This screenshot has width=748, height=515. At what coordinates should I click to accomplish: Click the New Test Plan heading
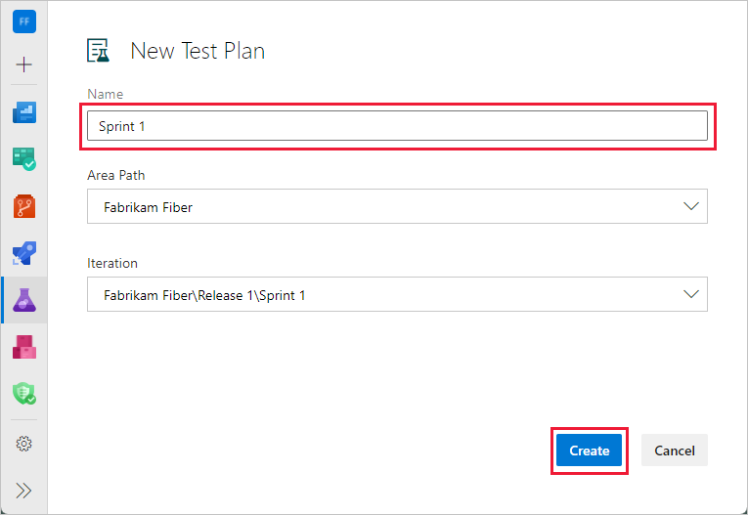[198, 51]
